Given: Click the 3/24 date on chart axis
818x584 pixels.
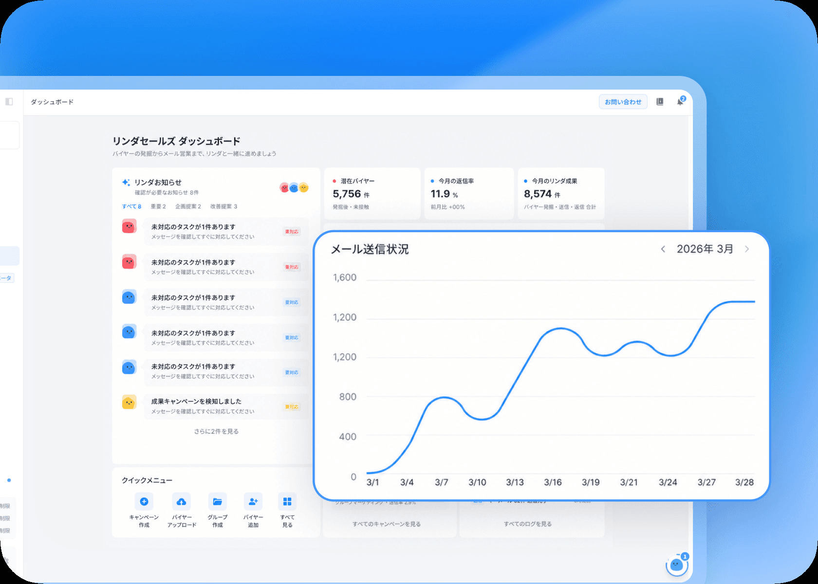Looking at the screenshot, I should point(668,482).
